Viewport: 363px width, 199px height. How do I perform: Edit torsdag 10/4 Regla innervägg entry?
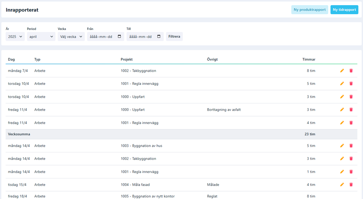(342, 84)
